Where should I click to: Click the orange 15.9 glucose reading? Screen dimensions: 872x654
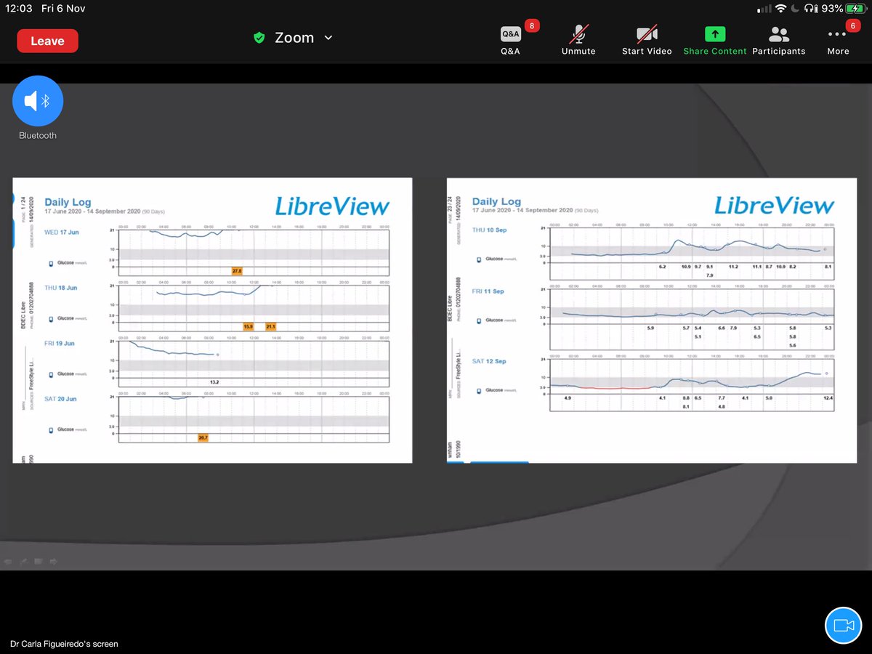[x=249, y=326]
